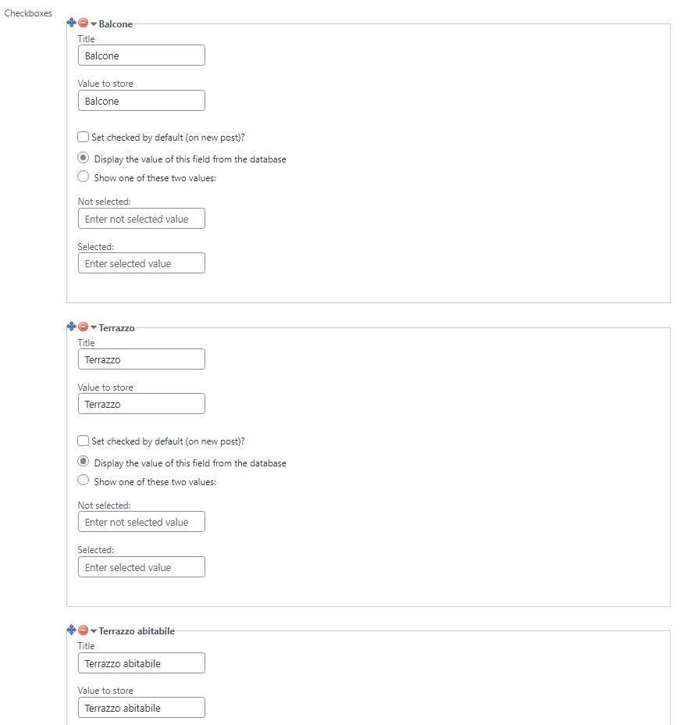Image resolution: width=680 pixels, height=725 pixels.
Task: Click the move handle icon for Balcone
Action: pos(71,22)
